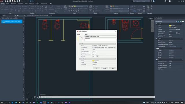
Task: Click the search magnifier icon in title bar
Action: tap(151, 1)
